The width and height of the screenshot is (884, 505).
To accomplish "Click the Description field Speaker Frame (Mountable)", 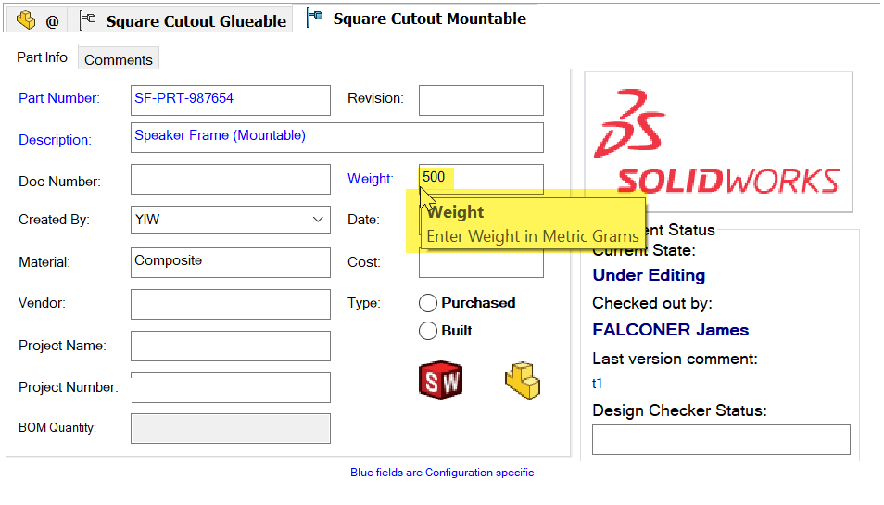I will point(337,137).
